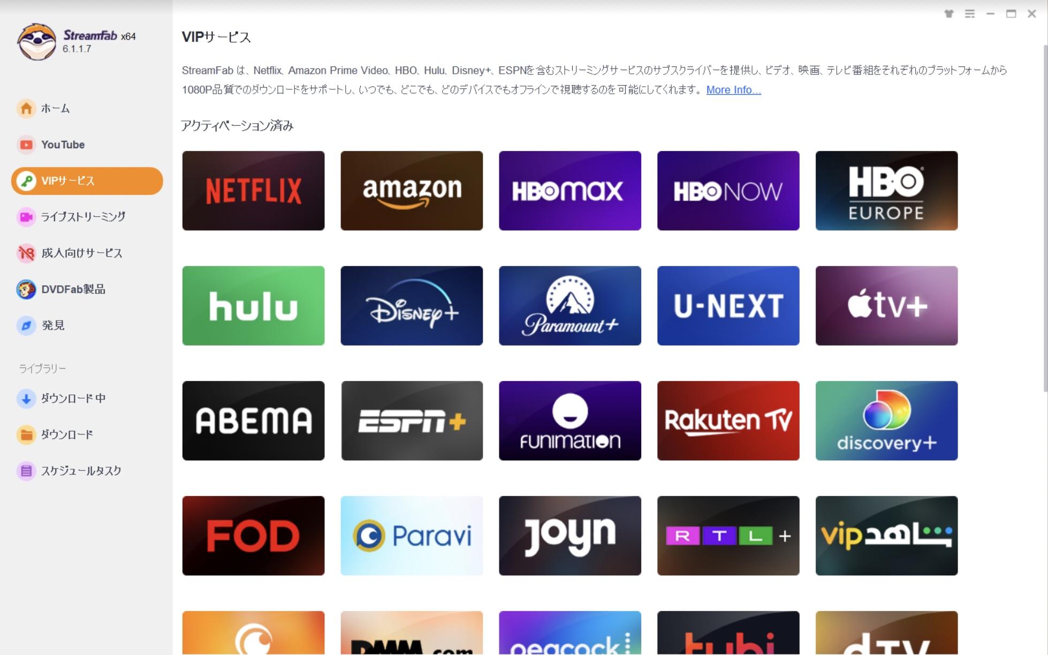This screenshot has height=655, width=1048.
Task: Click the skin/theme shirt icon
Action: tap(949, 14)
